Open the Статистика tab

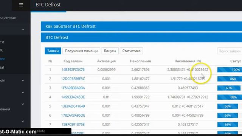pyautogui.click(x=131, y=51)
